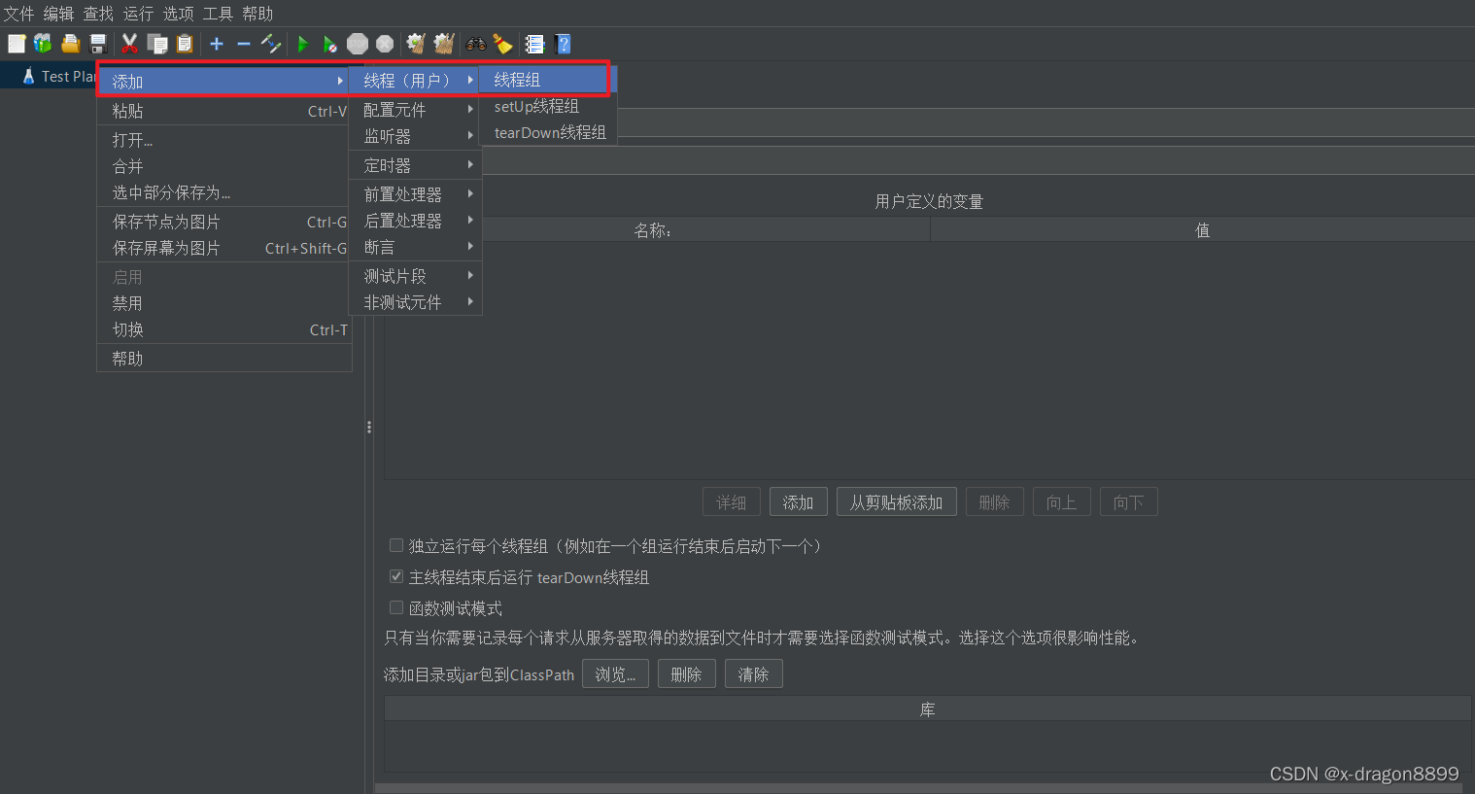This screenshot has width=1475, height=794.
Task: Select tearDown线程组 menu item
Action: pos(548,132)
